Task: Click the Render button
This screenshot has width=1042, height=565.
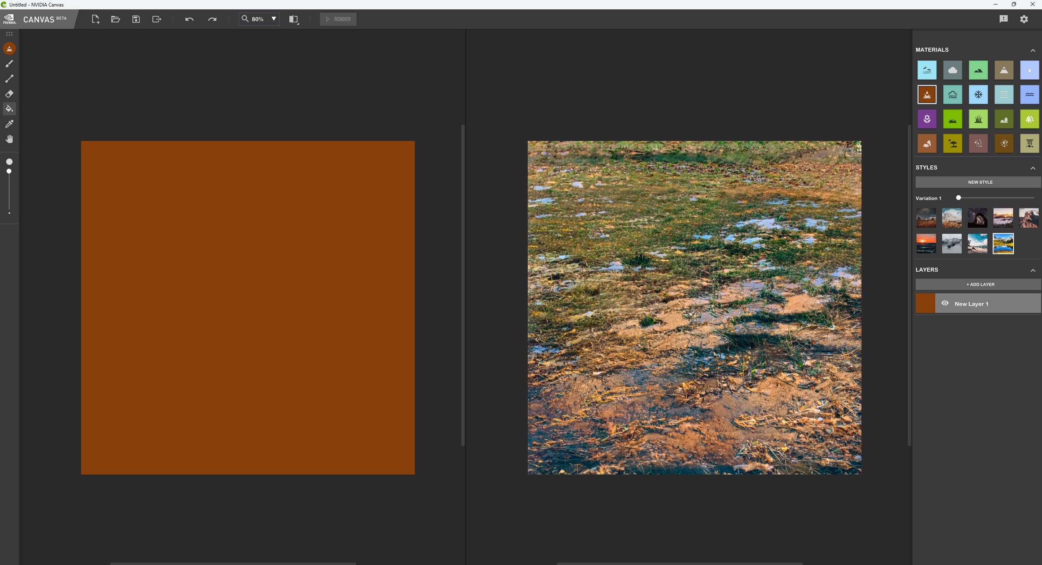Action: point(338,19)
